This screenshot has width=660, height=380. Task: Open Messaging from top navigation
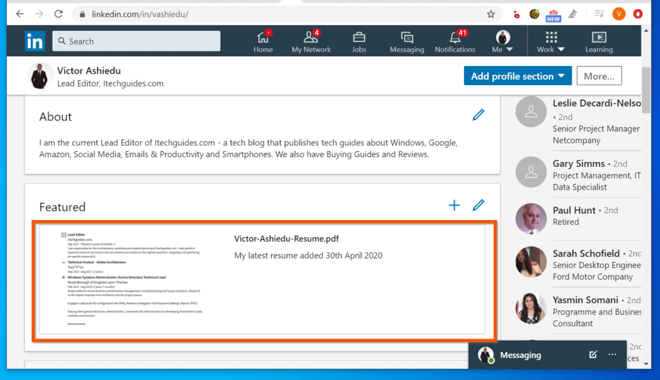pos(407,41)
